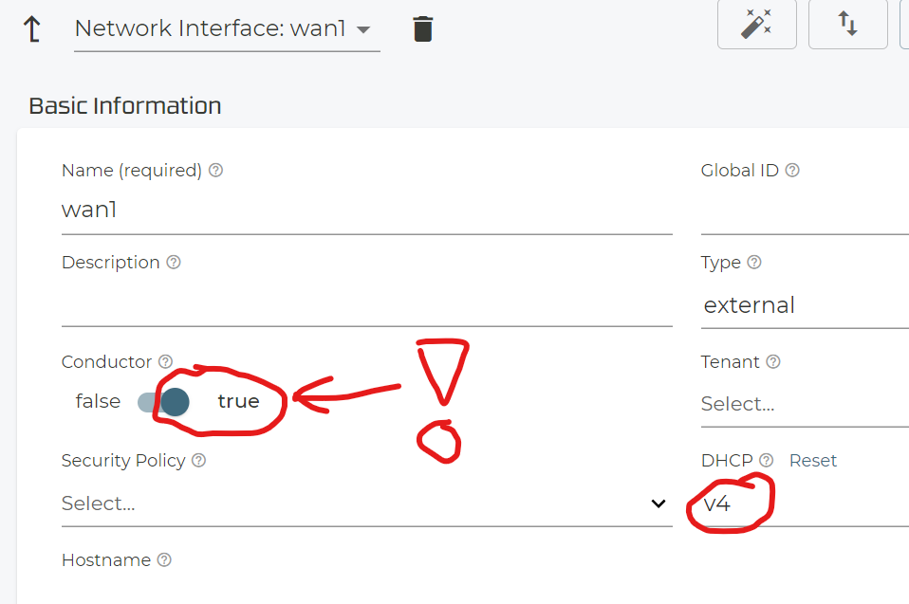Click help icon next to DHCP
Image resolution: width=909 pixels, height=604 pixels.
[767, 461]
